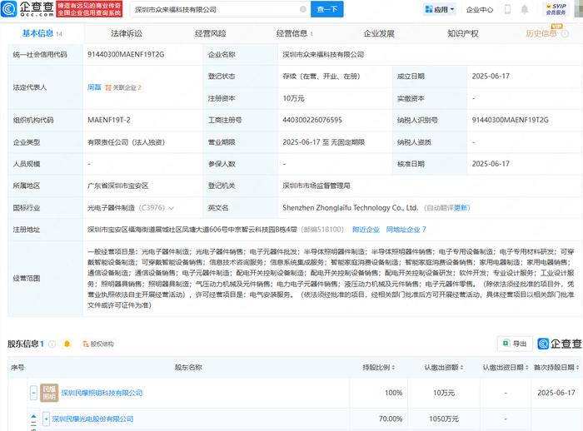Select the organization code MAENF19T-2
This screenshot has height=431, width=583.
[x=109, y=120]
